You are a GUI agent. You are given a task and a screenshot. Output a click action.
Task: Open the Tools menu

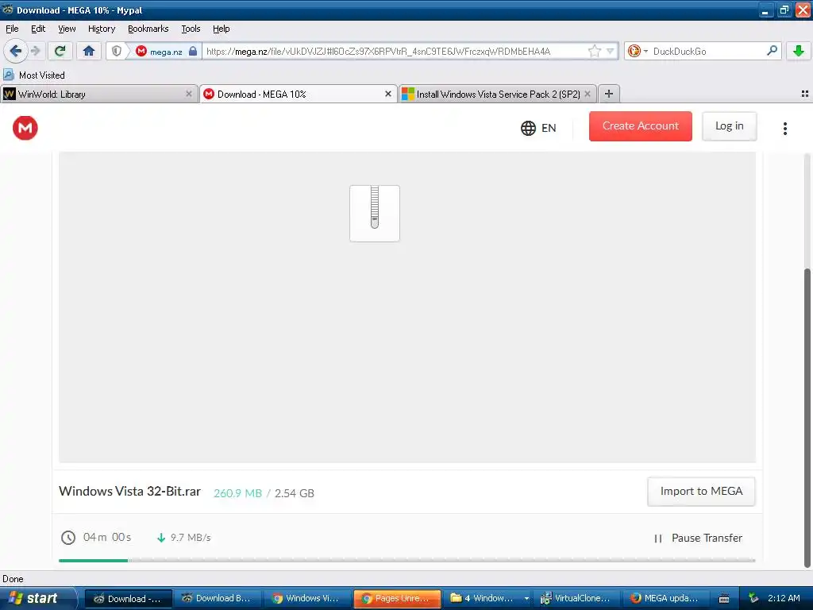coord(191,29)
